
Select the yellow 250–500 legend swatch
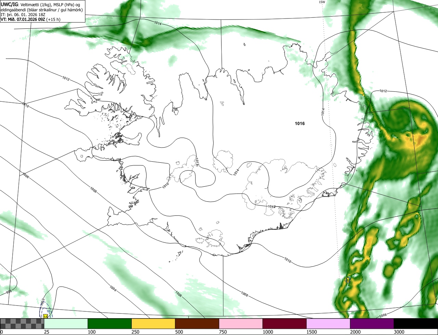[153, 324]
